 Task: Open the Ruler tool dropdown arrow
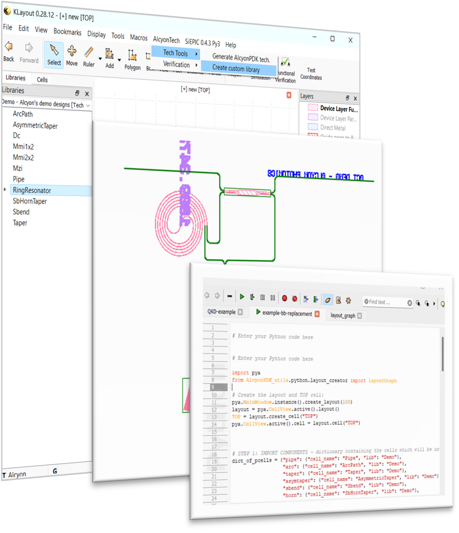point(100,59)
